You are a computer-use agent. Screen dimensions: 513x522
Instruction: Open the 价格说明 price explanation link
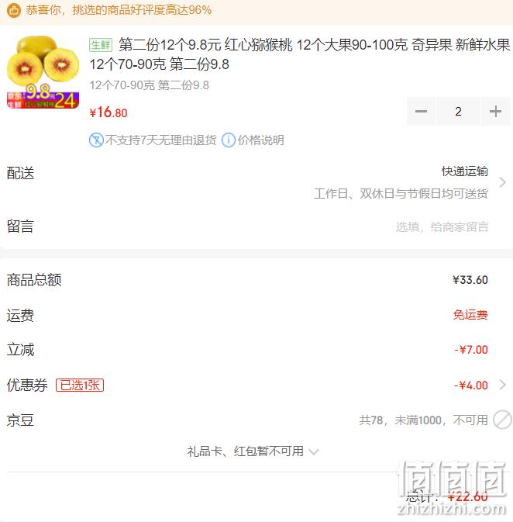260,140
